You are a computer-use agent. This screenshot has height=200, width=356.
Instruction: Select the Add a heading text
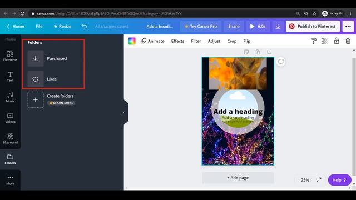coord(238,112)
